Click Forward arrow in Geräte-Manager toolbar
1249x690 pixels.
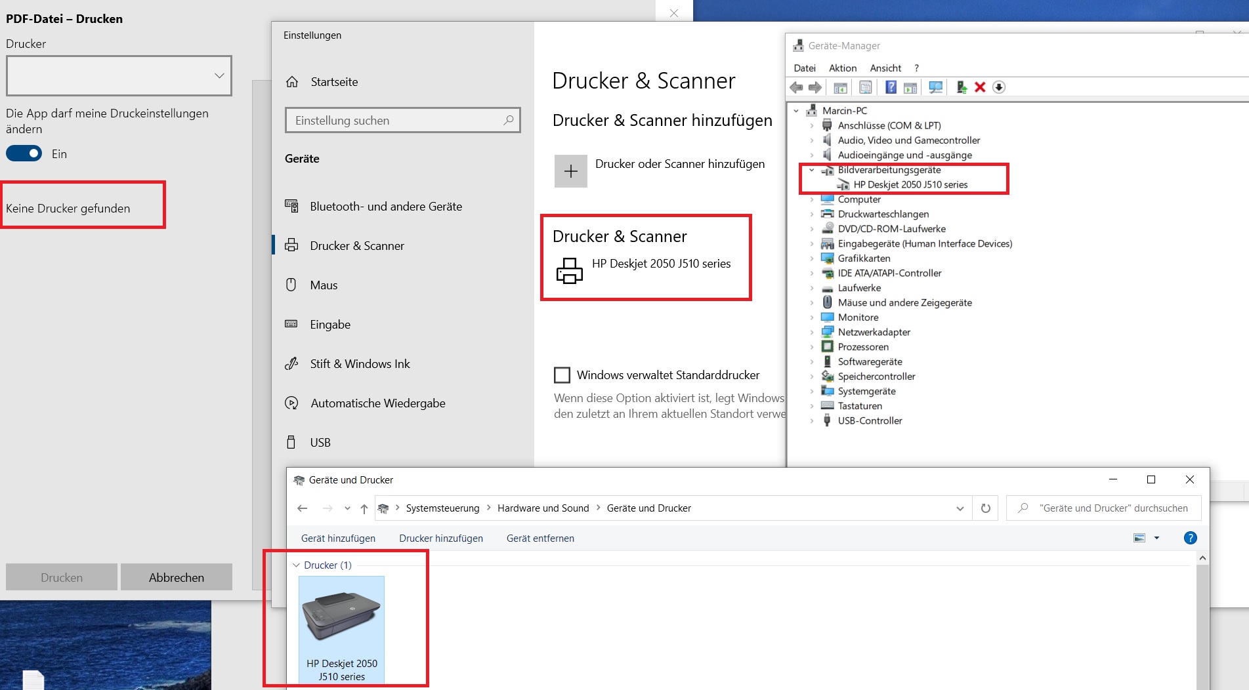pos(815,87)
